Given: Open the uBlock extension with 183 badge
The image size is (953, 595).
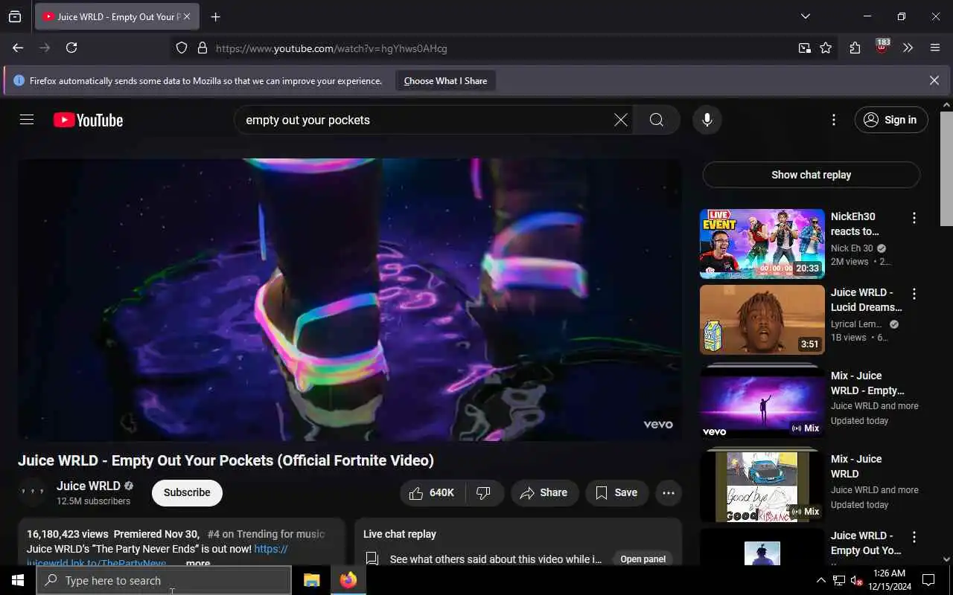Looking at the screenshot, I should tap(882, 46).
